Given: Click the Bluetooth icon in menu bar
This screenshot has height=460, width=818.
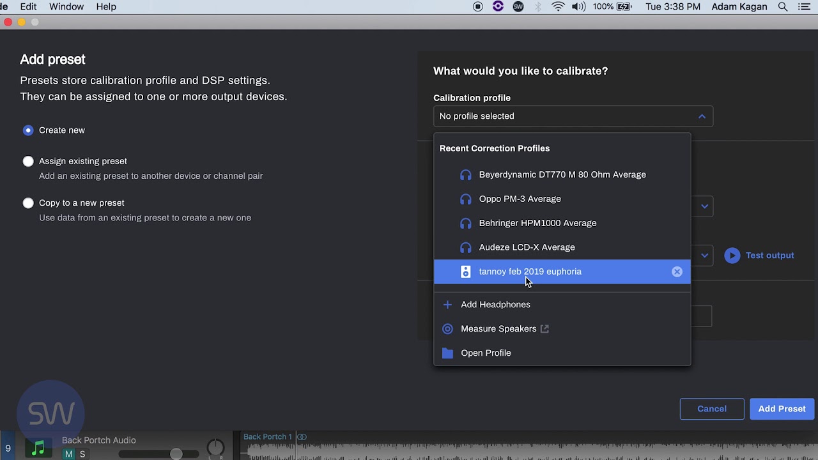Looking at the screenshot, I should tap(538, 6).
